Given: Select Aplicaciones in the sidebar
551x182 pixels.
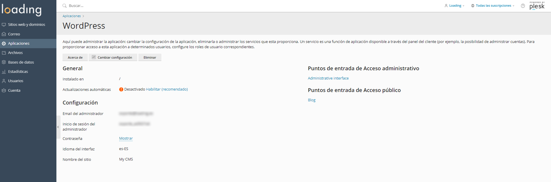Looking at the screenshot, I should 28,43.
